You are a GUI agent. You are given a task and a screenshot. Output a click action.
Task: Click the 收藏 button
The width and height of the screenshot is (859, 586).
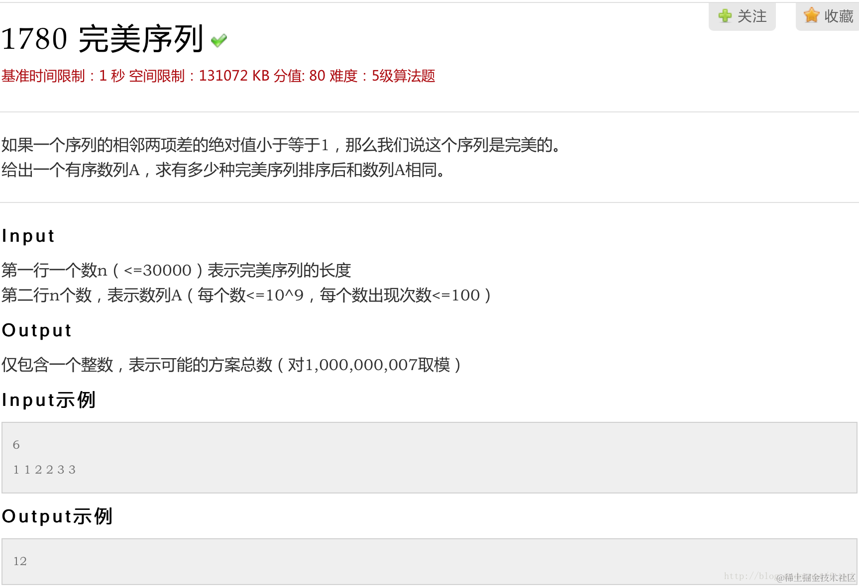pyautogui.click(x=827, y=16)
